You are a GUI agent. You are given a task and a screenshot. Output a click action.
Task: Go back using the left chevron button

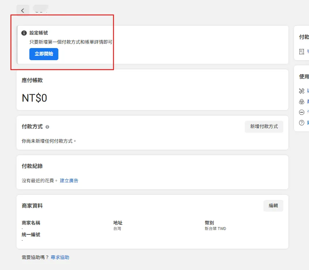point(23,11)
